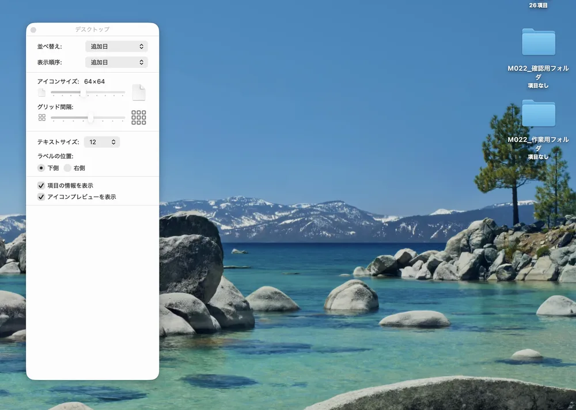The width and height of the screenshot is (576, 410).
Task: Select the 右側 label position radio button
Action: pyautogui.click(x=67, y=168)
